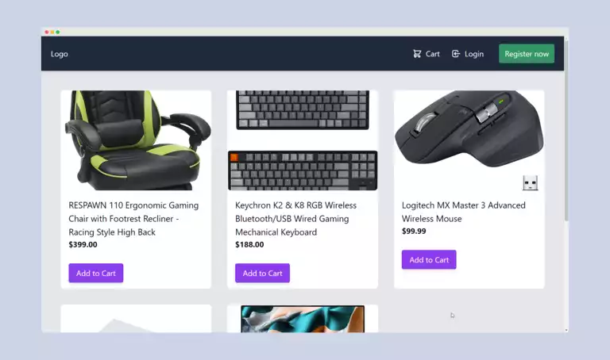Screen dimensions: 610x360
Task: Open the Cart link in the navbar
Action: tap(427, 54)
